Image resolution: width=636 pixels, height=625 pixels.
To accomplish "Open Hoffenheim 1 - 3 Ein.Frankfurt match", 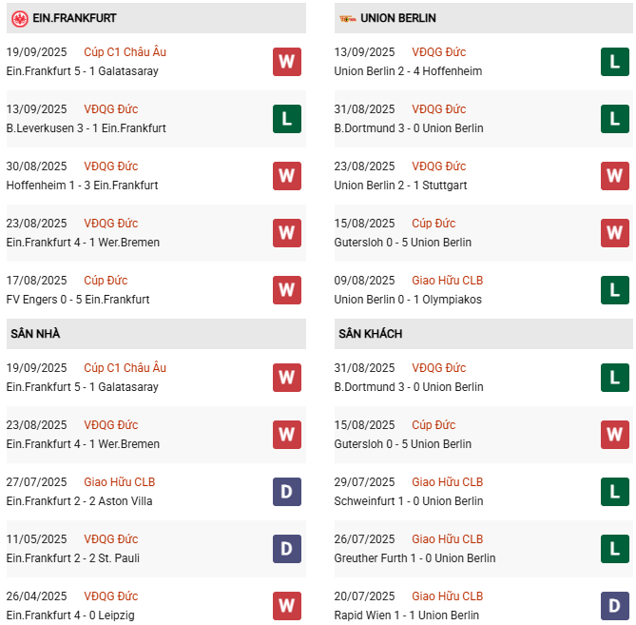I will point(82,186).
